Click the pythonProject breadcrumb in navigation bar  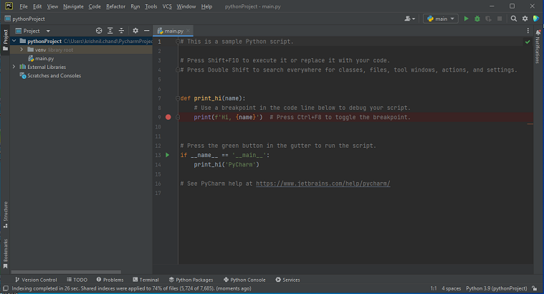click(x=24, y=19)
